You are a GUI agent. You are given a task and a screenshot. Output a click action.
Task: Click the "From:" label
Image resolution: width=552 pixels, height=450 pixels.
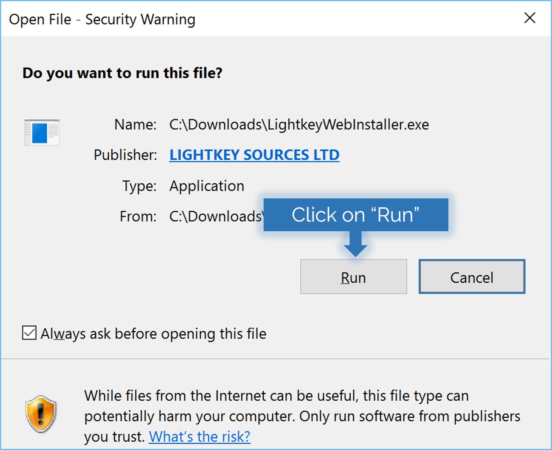[138, 216]
